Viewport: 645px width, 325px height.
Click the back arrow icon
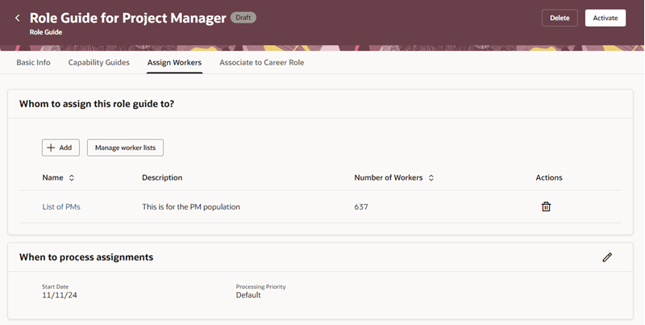click(18, 18)
